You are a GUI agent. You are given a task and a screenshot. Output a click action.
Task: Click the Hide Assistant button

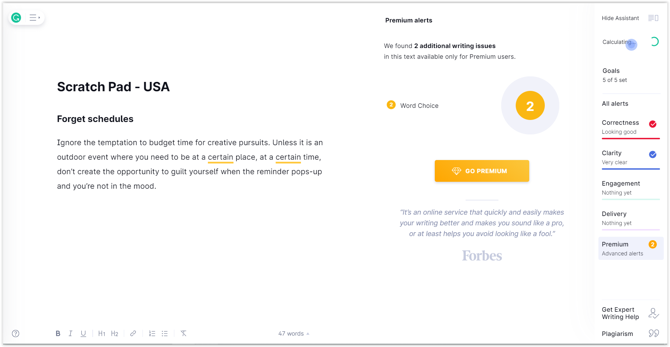tap(630, 18)
